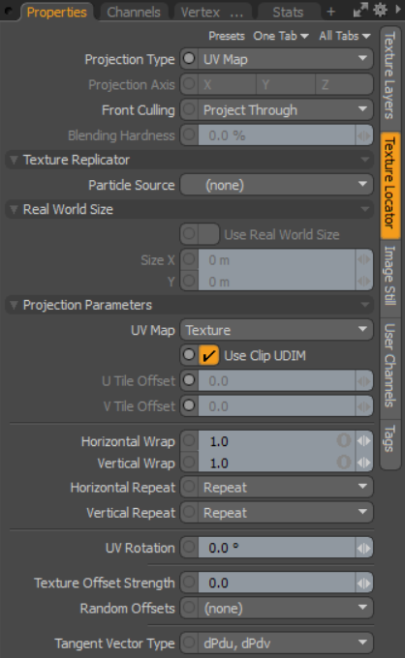The height and width of the screenshot is (658, 405).
Task: Click the Projection Type keyframe dot
Action: (189, 59)
